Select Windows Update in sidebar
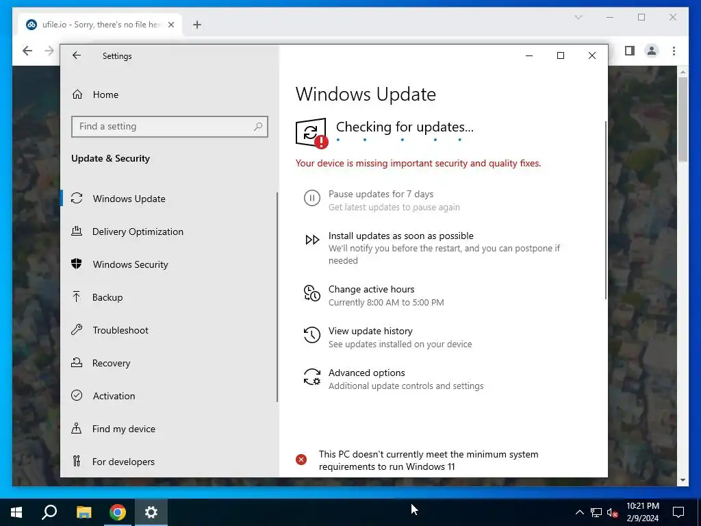 click(x=169, y=199)
